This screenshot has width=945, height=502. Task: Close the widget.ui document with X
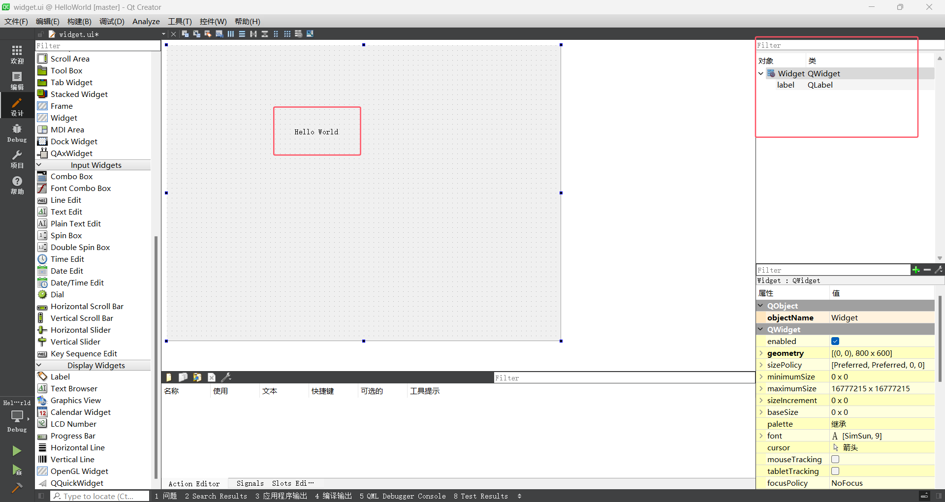click(173, 34)
